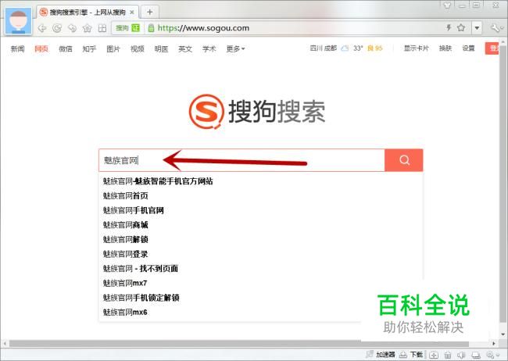
Task: Click the first-aid repair icon in status bar
Action: click(x=434, y=355)
